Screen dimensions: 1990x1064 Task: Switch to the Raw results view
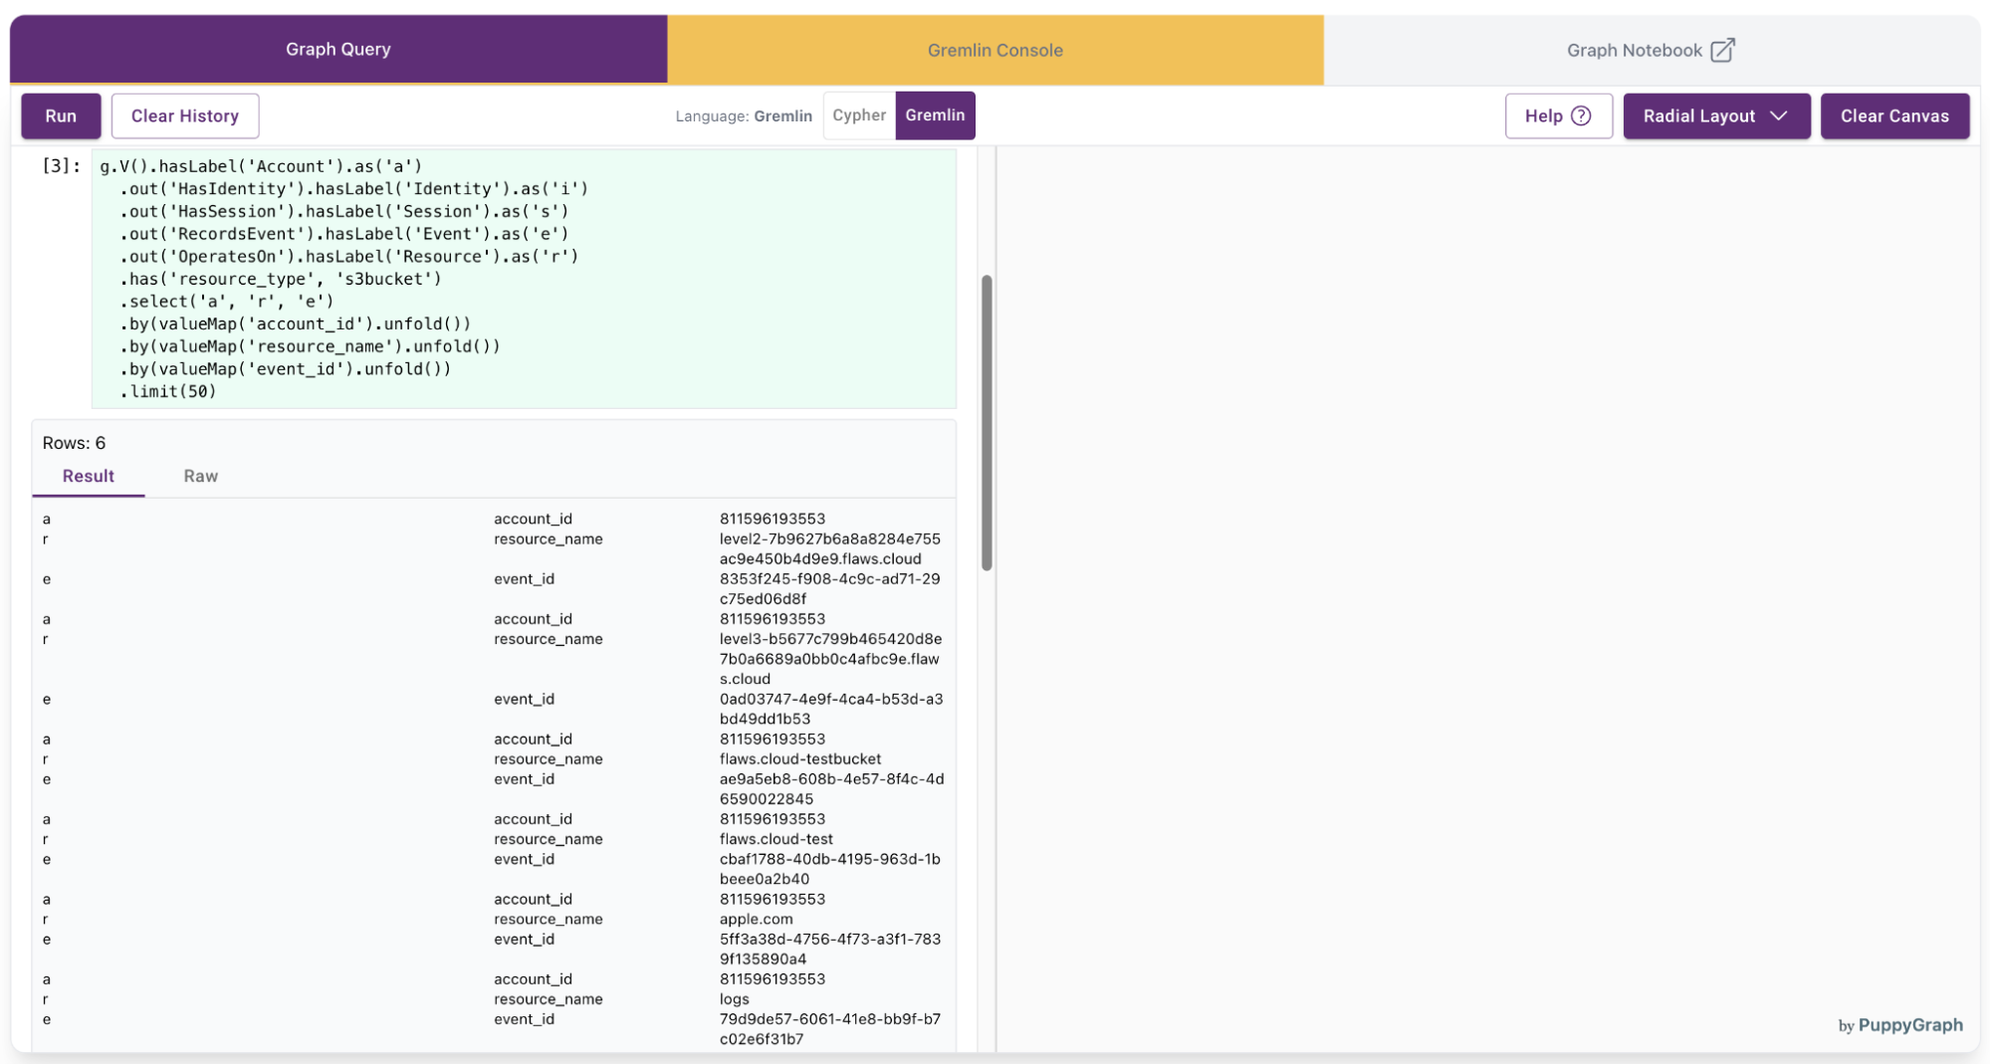[x=200, y=476]
